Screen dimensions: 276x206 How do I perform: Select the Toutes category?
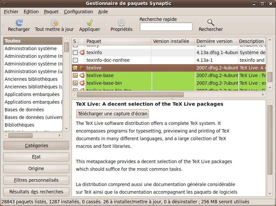click(x=33, y=41)
